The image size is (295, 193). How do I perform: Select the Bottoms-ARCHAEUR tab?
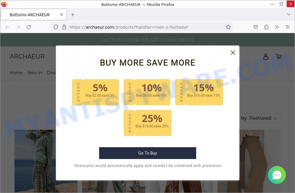(34, 14)
